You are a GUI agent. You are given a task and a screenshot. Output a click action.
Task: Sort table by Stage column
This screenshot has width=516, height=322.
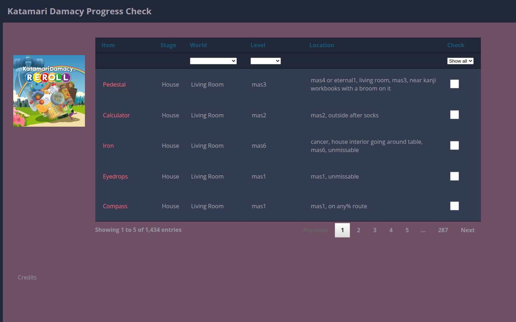tap(168, 45)
